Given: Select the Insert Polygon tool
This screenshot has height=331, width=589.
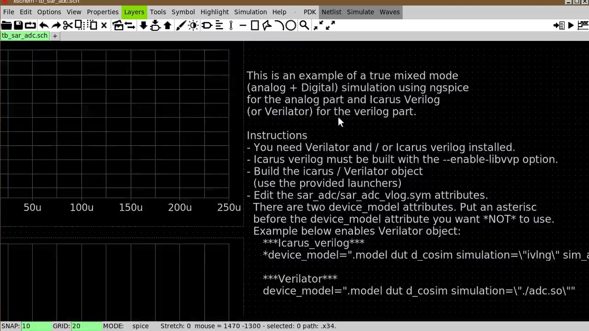Looking at the screenshot, I should point(267,25).
